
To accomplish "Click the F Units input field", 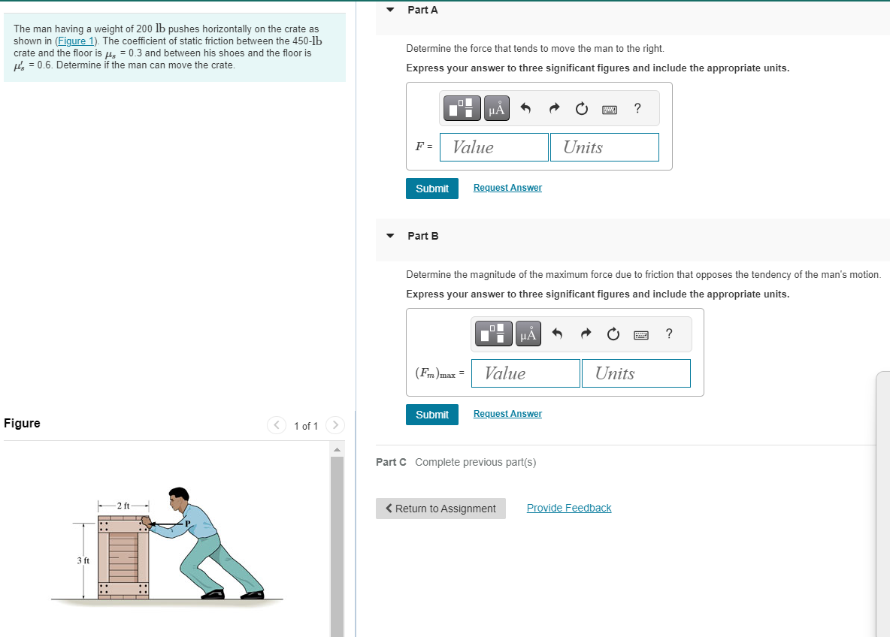I will click(604, 147).
